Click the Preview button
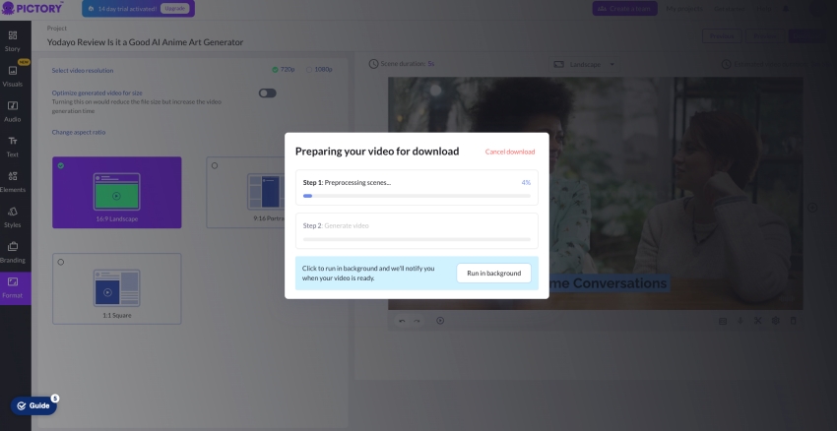Viewport: 837px width, 431px height. [x=765, y=35]
